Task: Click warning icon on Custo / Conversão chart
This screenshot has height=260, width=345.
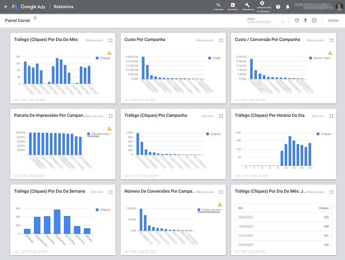Action: coord(330,53)
